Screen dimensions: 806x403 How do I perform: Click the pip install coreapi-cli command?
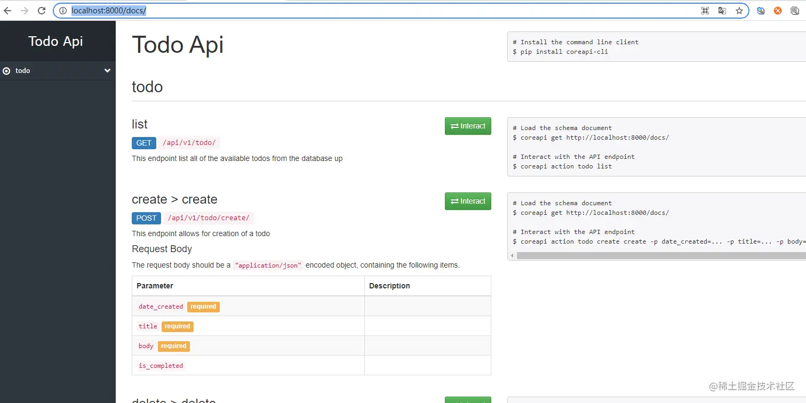(560, 52)
